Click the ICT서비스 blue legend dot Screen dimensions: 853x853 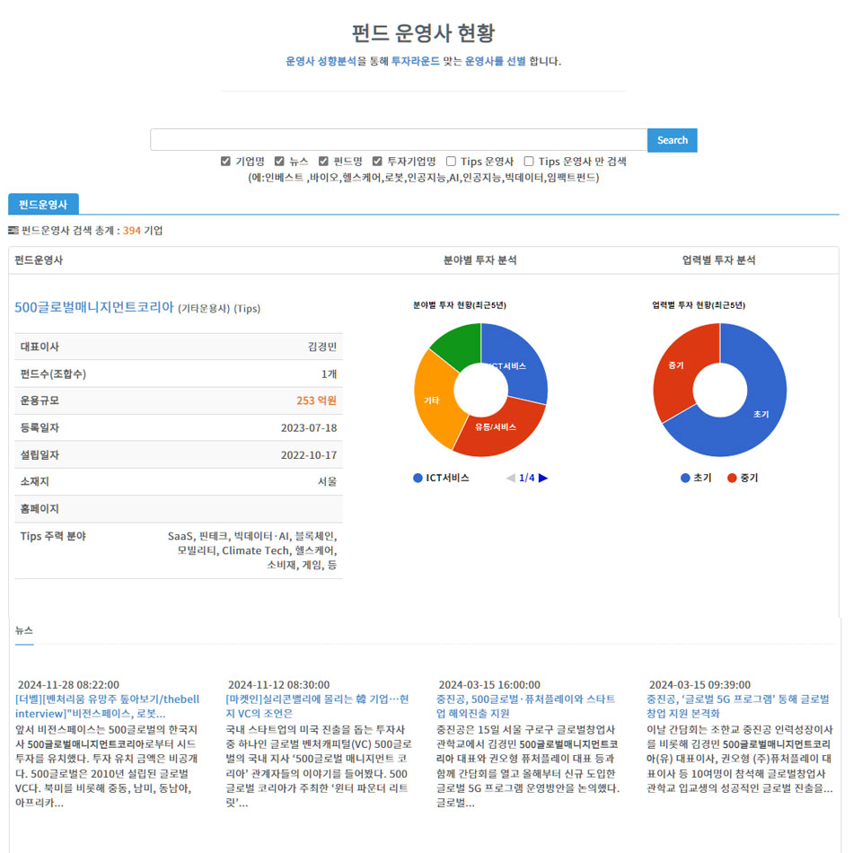[x=418, y=479]
